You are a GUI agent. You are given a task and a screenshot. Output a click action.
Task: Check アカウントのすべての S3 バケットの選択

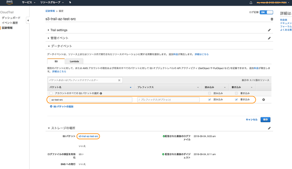pyautogui.click(x=51, y=93)
